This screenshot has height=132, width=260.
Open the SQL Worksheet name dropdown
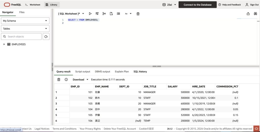point(83,14)
